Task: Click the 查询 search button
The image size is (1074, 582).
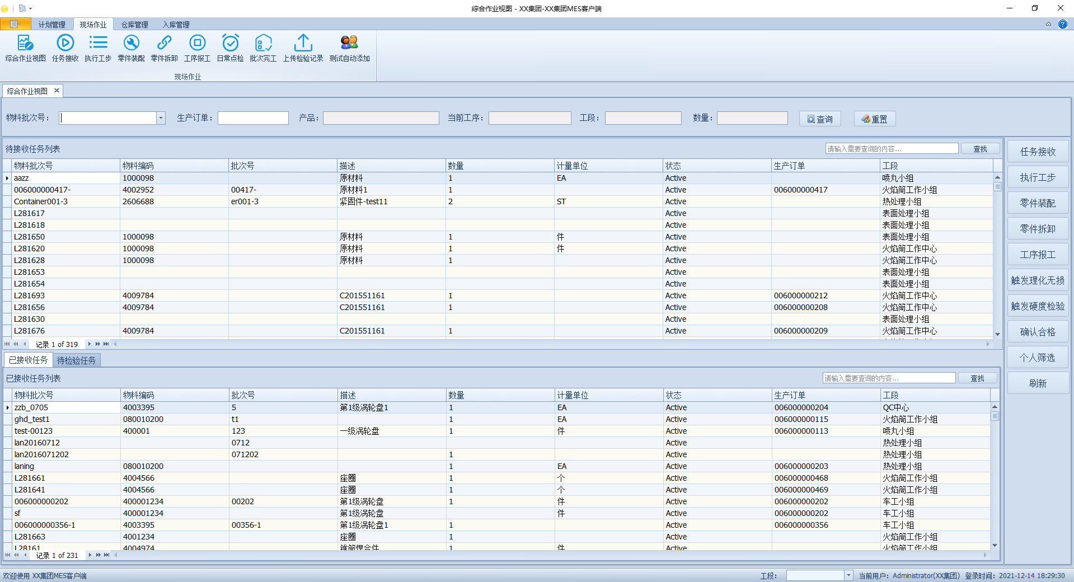Action: click(820, 119)
